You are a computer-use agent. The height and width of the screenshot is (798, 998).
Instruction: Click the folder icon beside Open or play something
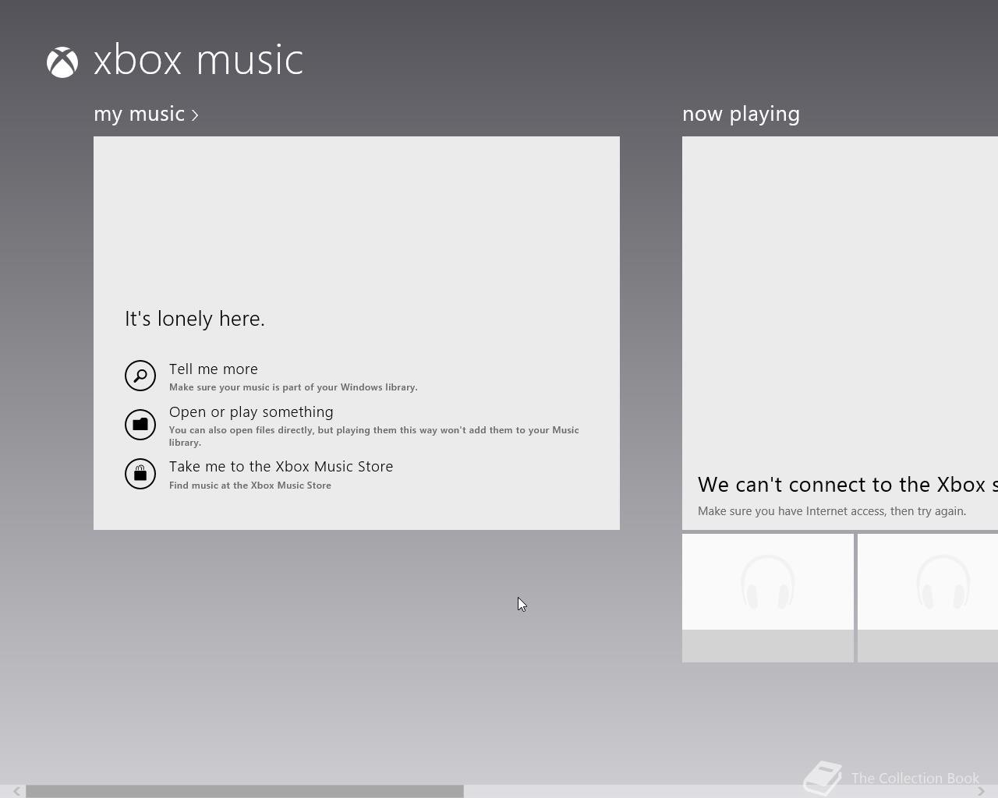click(x=140, y=425)
